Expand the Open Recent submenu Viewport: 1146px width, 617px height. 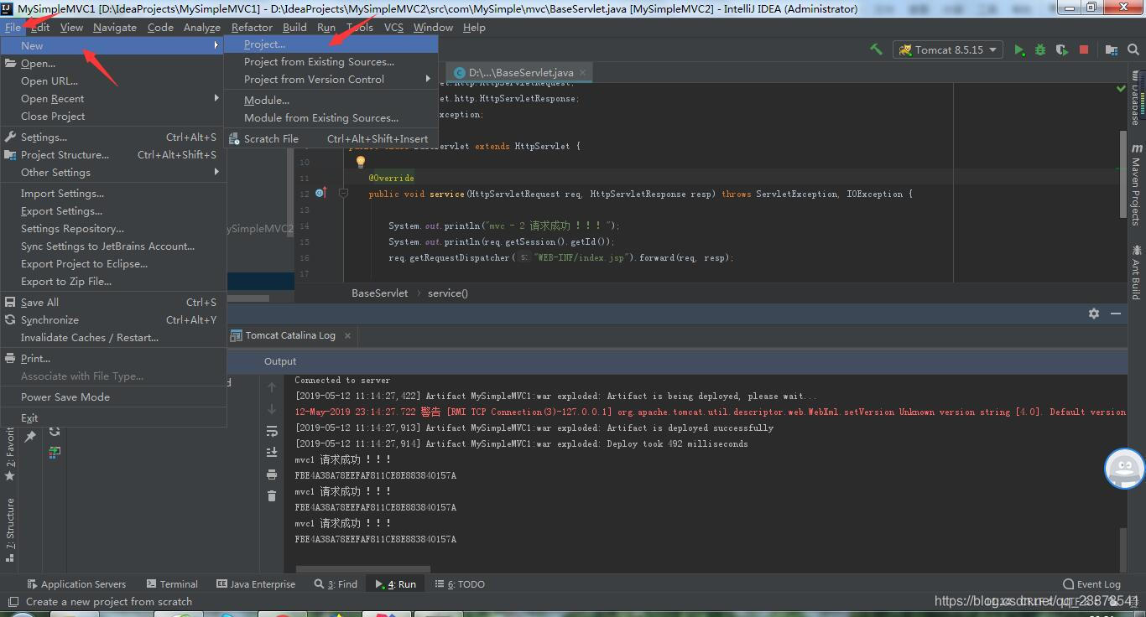click(x=113, y=99)
